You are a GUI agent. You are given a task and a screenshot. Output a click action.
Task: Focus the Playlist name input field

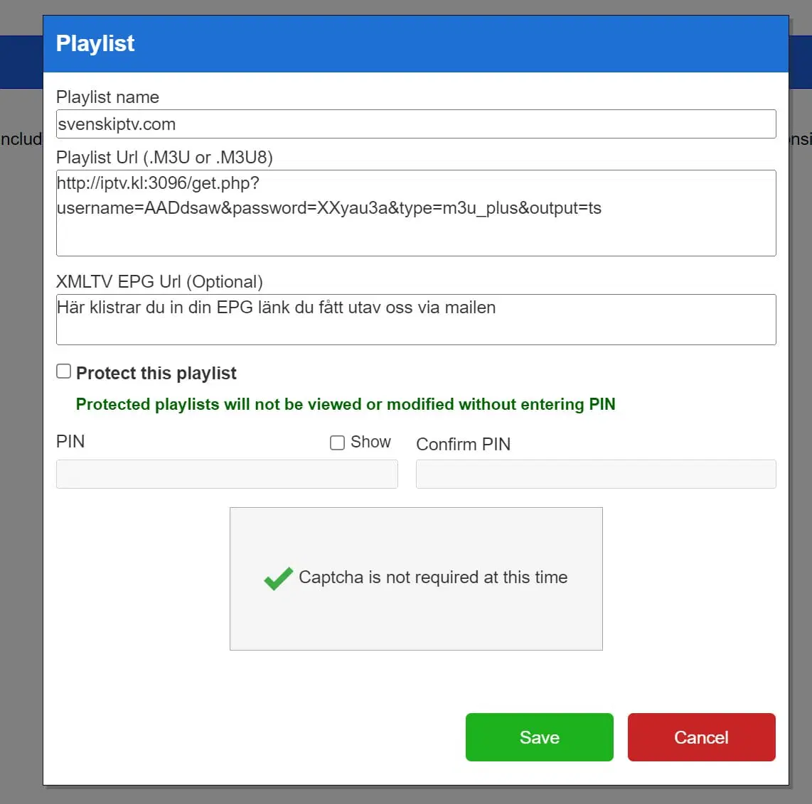click(416, 124)
